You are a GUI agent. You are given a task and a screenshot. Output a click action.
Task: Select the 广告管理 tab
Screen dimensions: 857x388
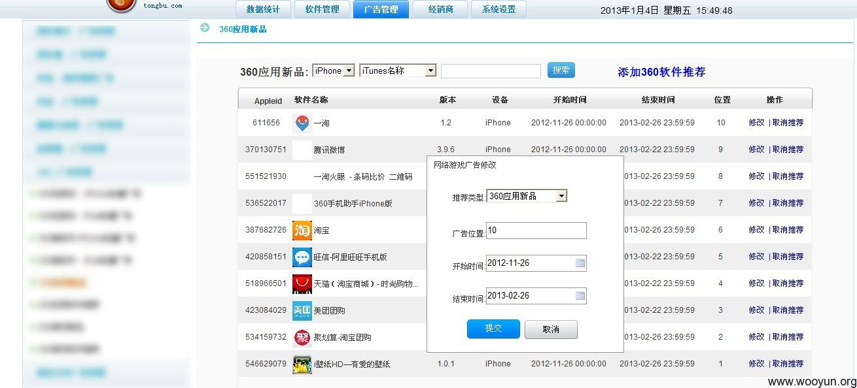click(x=381, y=9)
